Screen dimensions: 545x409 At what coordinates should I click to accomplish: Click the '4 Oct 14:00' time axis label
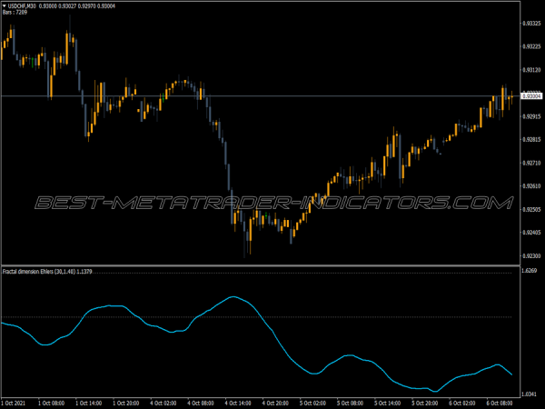coord(238,403)
